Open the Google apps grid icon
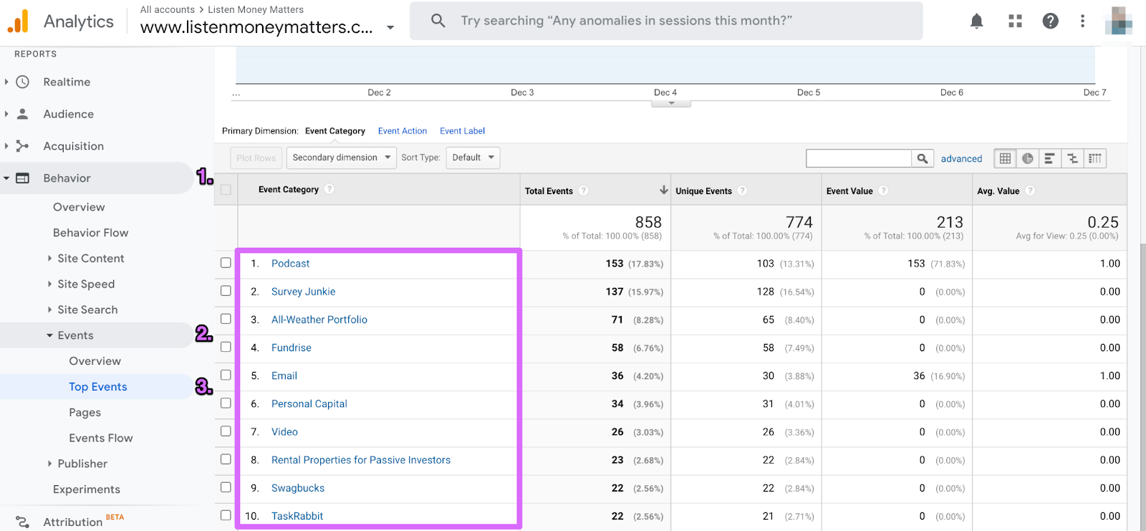 point(1015,21)
